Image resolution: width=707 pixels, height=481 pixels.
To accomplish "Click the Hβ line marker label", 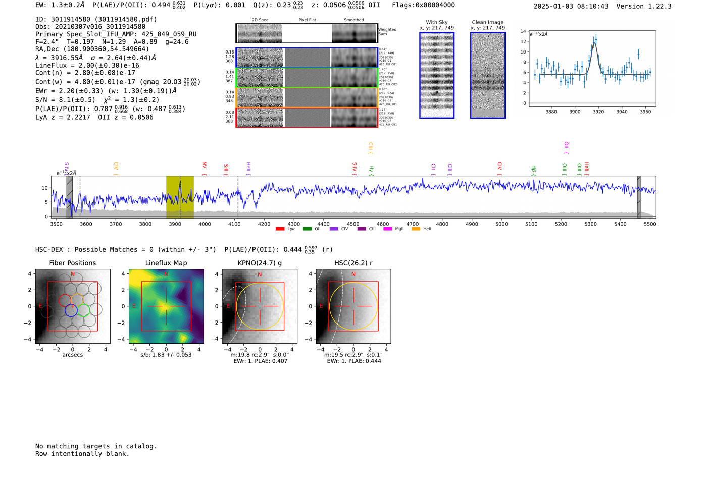I will 534,170.
